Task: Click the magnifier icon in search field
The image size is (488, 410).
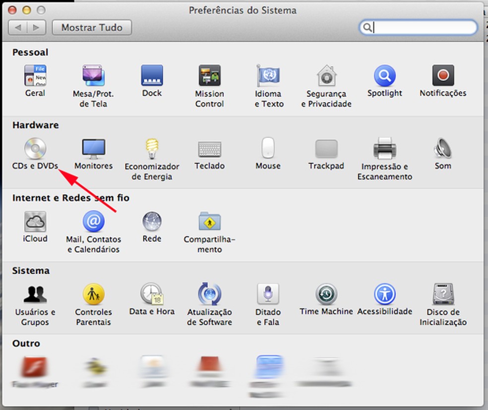Action: click(x=367, y=27)
